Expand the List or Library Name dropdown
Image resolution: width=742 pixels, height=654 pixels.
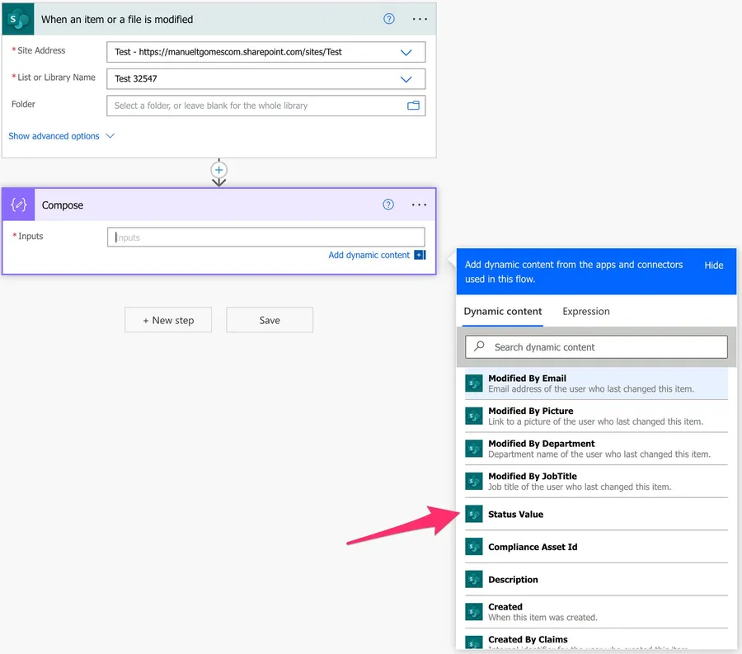[406, 79]
